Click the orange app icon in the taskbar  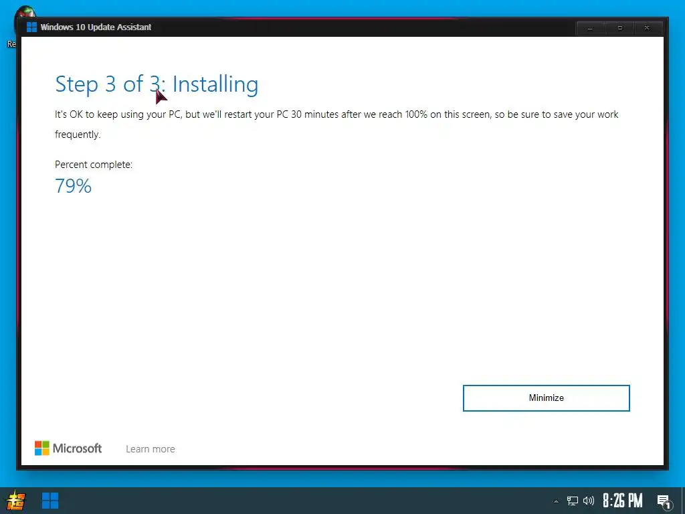(x=15, y=501)
